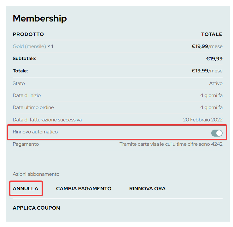The width and height of the screenshot is (233, 227).
Task: Toggle the Rinnovo automatico switch off
Action: (217, 133)
